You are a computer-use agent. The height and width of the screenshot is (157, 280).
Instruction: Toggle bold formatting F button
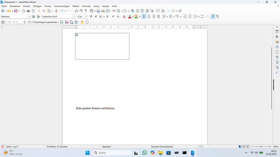point(91,17)
